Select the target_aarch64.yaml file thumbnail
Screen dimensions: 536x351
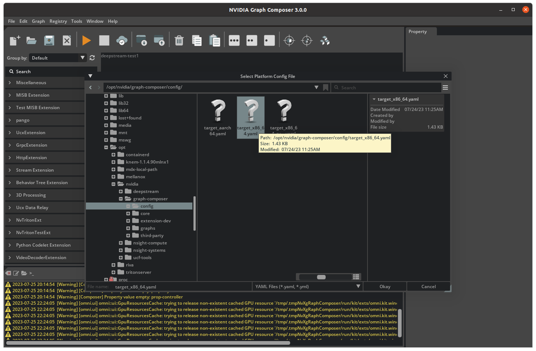pyautogui.click(x=218, y=118)
